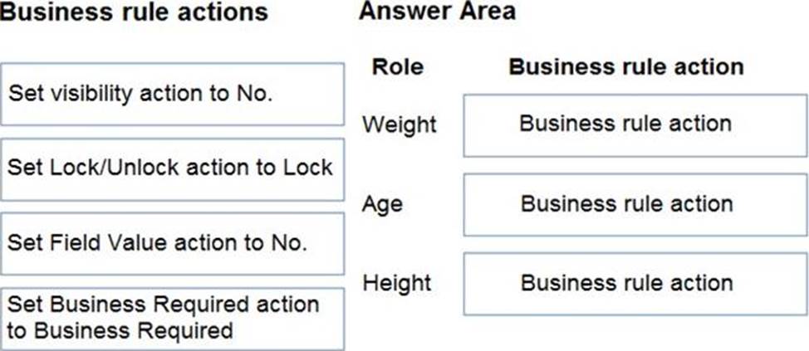Pick the "Set Lock/Unlock action to Lock" box
This screenshot has width=809, height=351.
click(172, 168)
